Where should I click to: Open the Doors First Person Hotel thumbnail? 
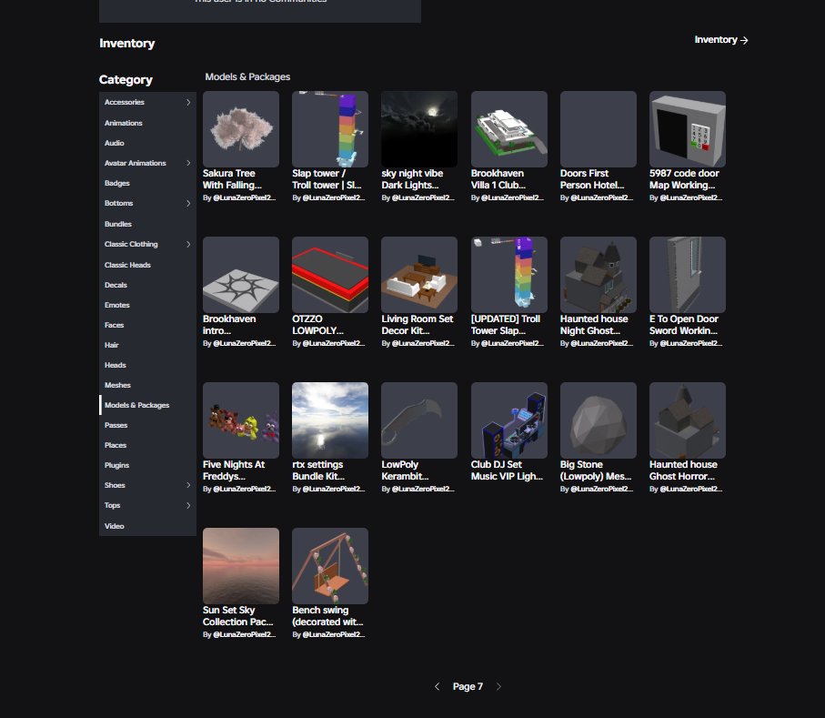pos(599,129)
